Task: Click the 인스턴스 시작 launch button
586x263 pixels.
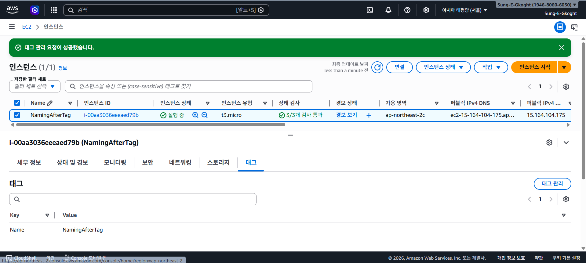Action: [535, 67]
